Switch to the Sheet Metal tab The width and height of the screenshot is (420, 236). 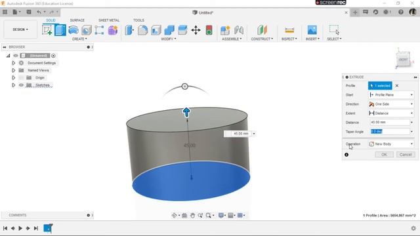[109, 20]
